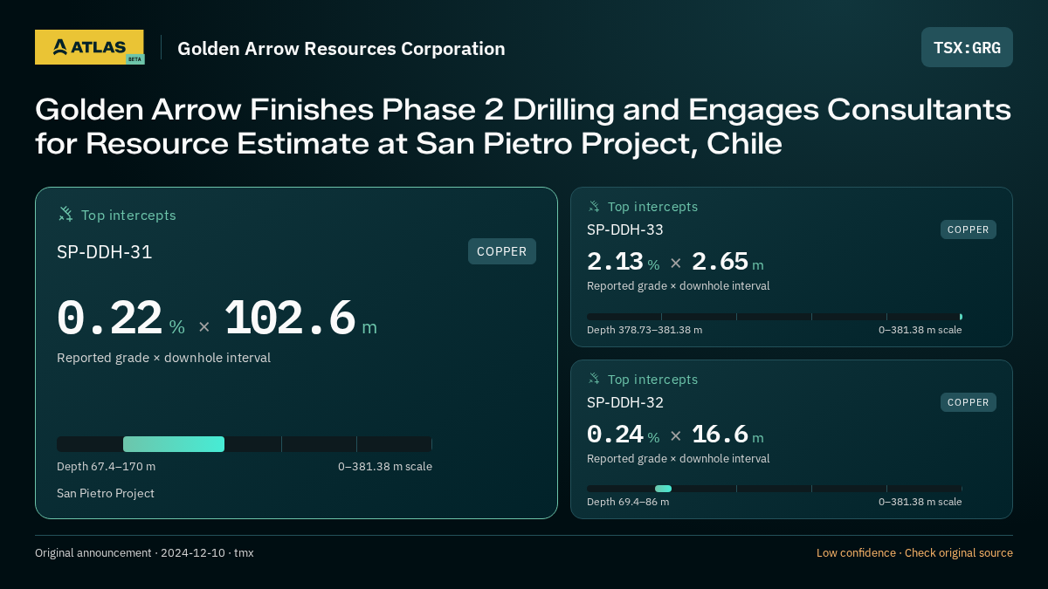The height and width of the screenshot is (589, 1048).
Task: Click 'Top intercepts' heading in SP-DDH-32 card
Action: coord(652,380)
